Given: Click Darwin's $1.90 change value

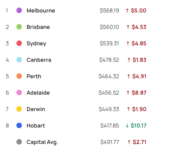Looking at the screenshot, I should click(139, 109).
